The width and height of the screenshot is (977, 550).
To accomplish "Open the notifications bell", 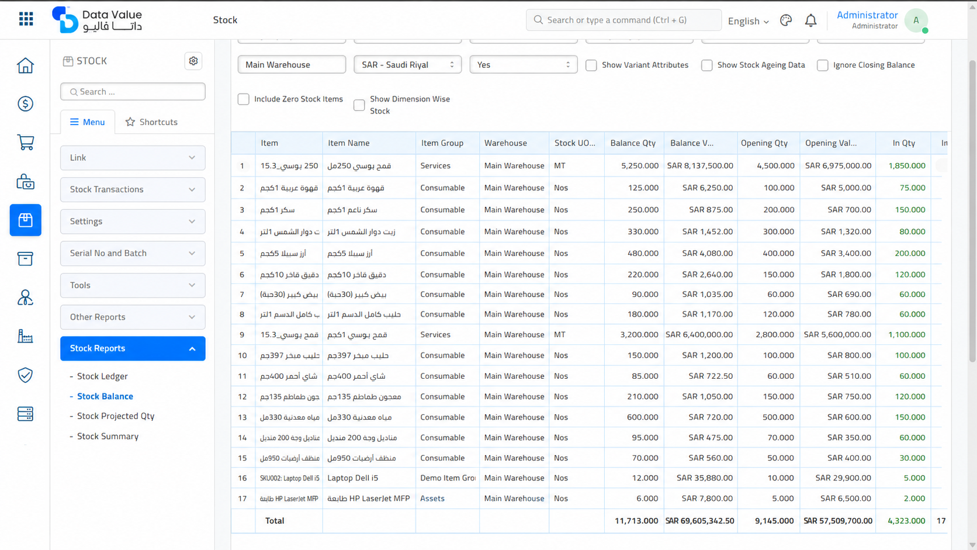I will click(x=810, y=20).
